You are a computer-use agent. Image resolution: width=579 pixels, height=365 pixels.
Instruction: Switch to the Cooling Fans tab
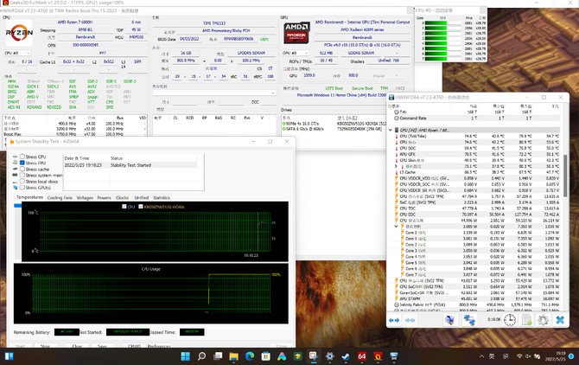coord(60,198)
